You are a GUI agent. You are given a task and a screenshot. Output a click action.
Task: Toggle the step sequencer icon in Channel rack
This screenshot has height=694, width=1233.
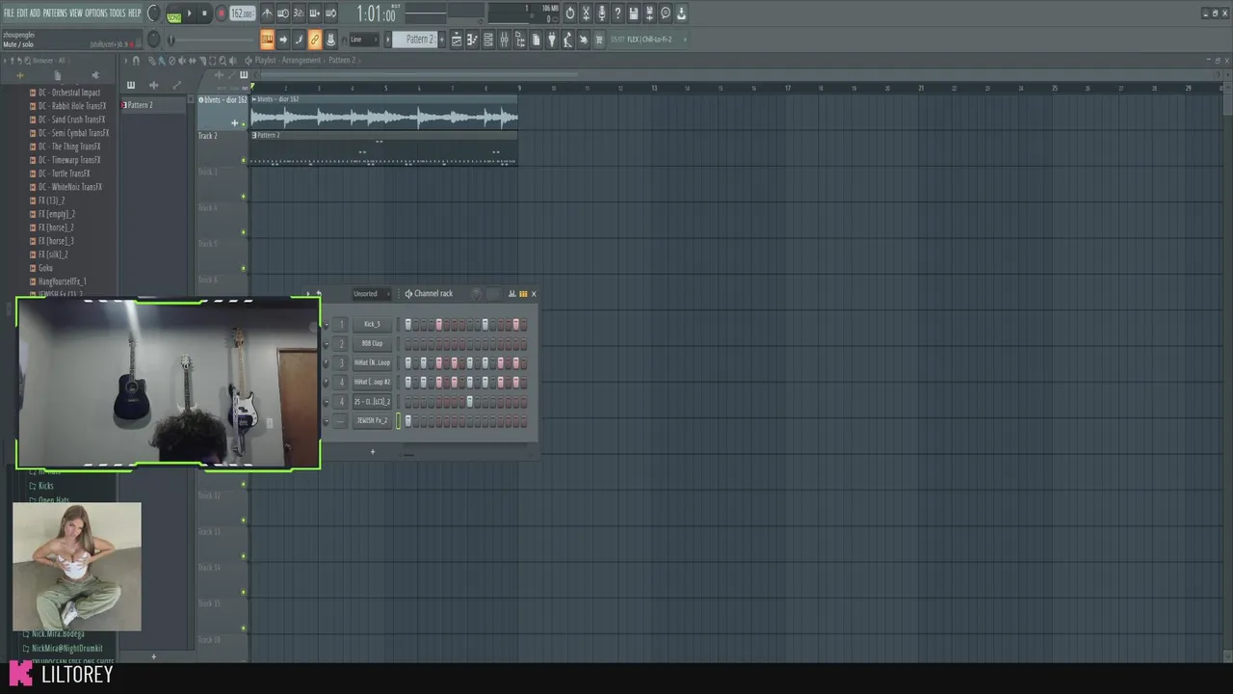pos(523,294)
